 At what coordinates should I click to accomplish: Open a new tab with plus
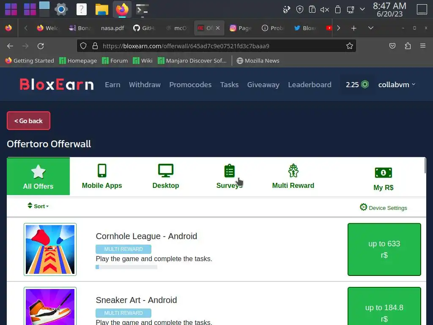click(x=354, y=28)
